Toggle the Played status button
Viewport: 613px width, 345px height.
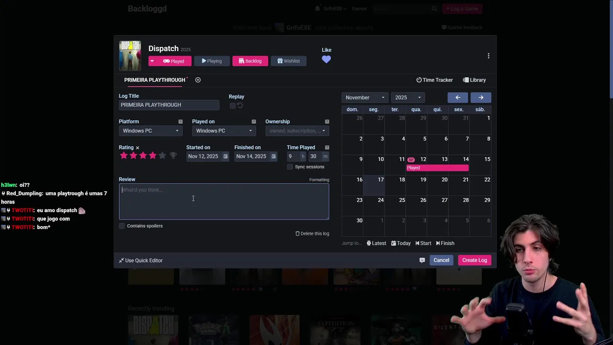click(x=174, y=61)
